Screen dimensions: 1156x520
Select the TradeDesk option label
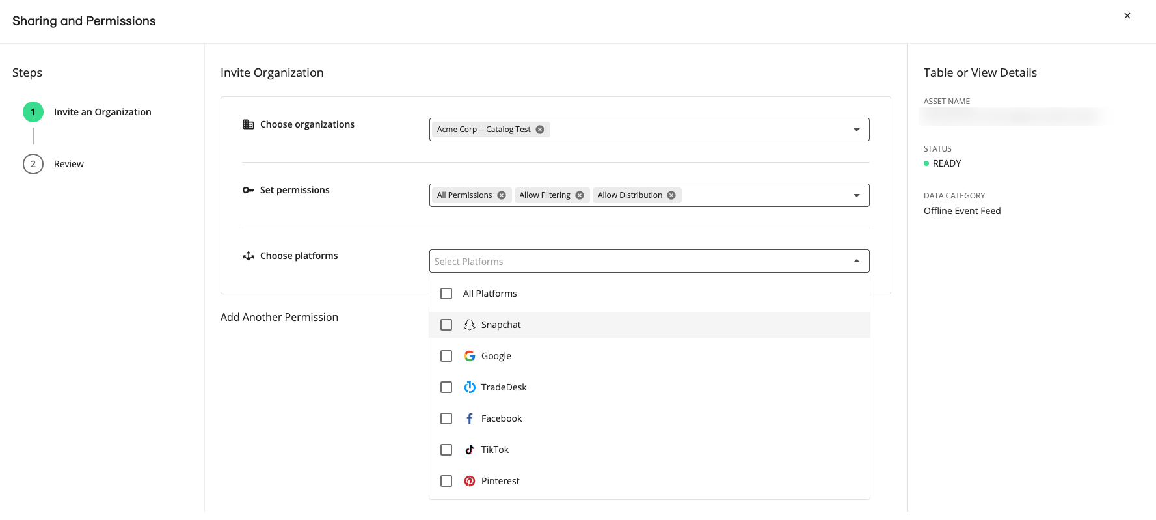click(x=504, y=387)
